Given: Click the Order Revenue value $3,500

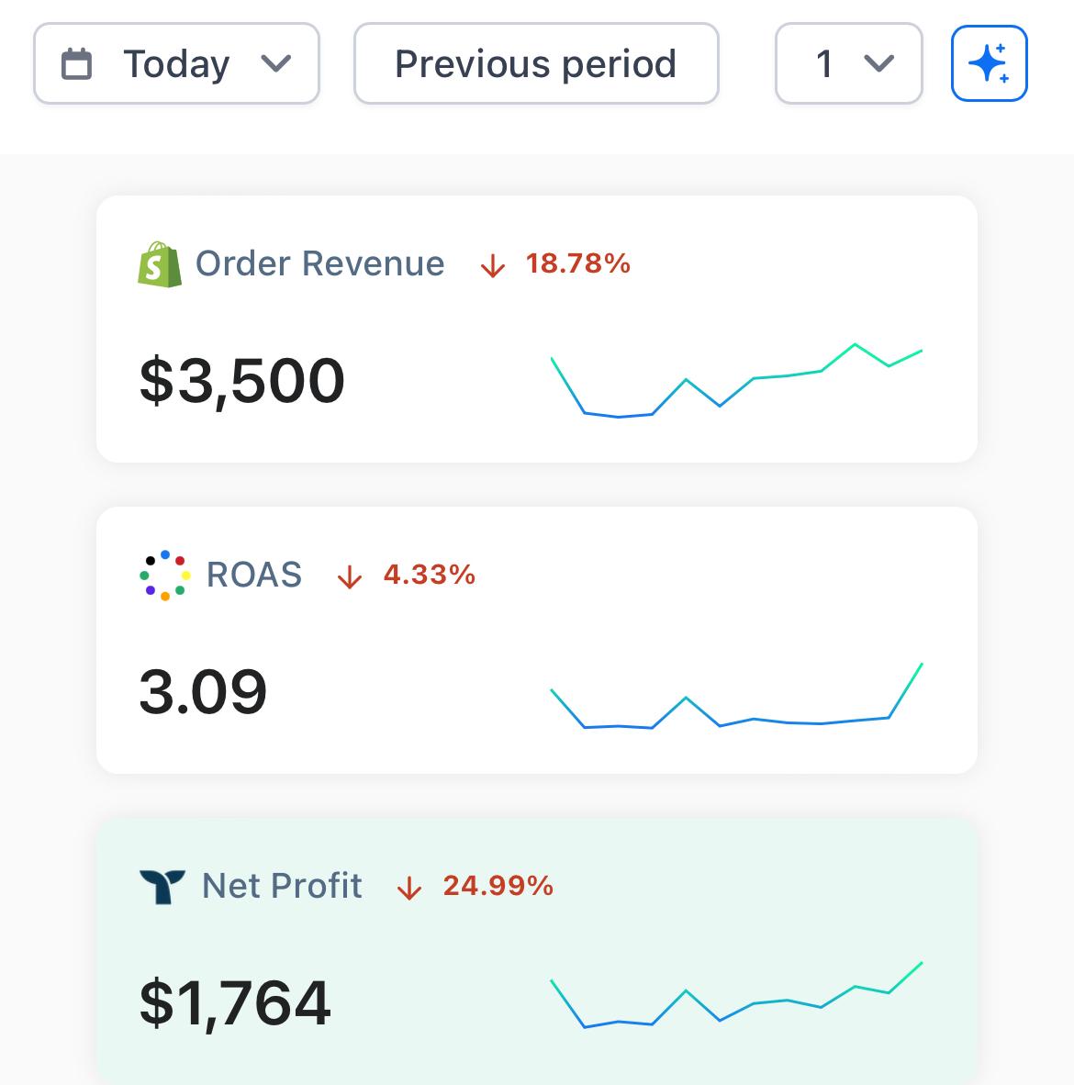Looking at the screenshot, I should 242,379.
